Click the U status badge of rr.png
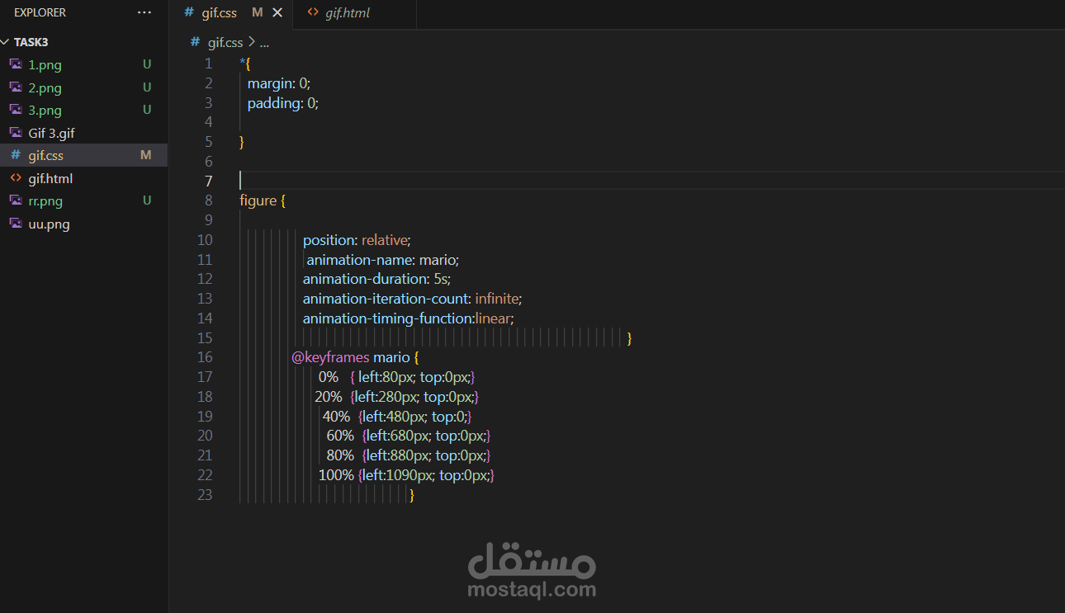The width and height of the screenshot is (1065, 613). 147,200
